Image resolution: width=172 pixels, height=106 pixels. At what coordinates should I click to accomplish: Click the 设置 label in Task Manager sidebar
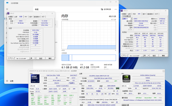[12, 81]
